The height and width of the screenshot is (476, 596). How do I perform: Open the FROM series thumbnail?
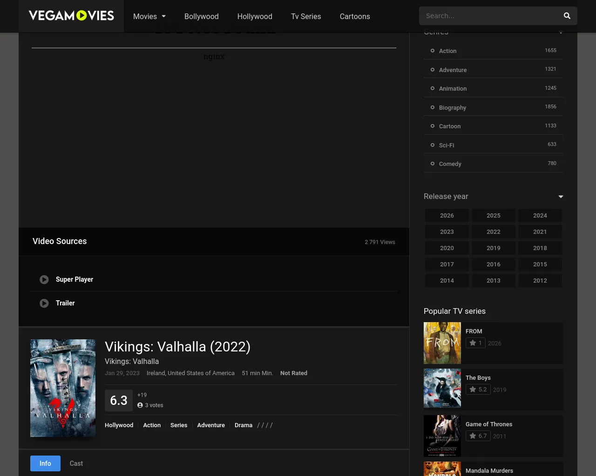[442, 343]
